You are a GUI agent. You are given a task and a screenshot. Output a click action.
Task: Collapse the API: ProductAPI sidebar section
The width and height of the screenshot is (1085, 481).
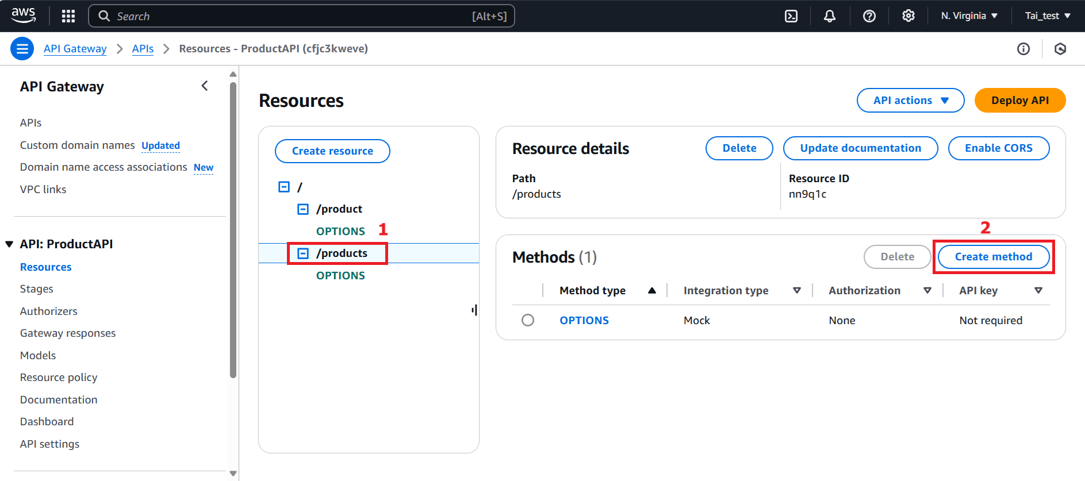pos(9,244)
